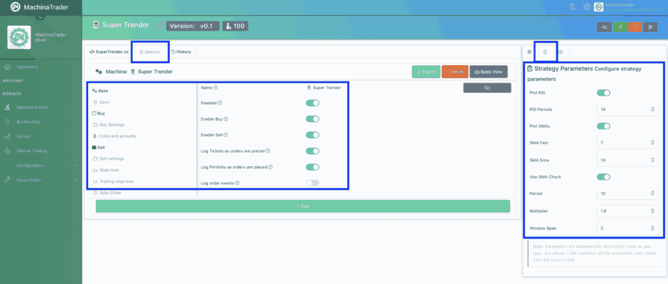Viewport: 668px width, 284px height.
Task: Click the Backtesting sidebar icon
Action: click(7, 122)
